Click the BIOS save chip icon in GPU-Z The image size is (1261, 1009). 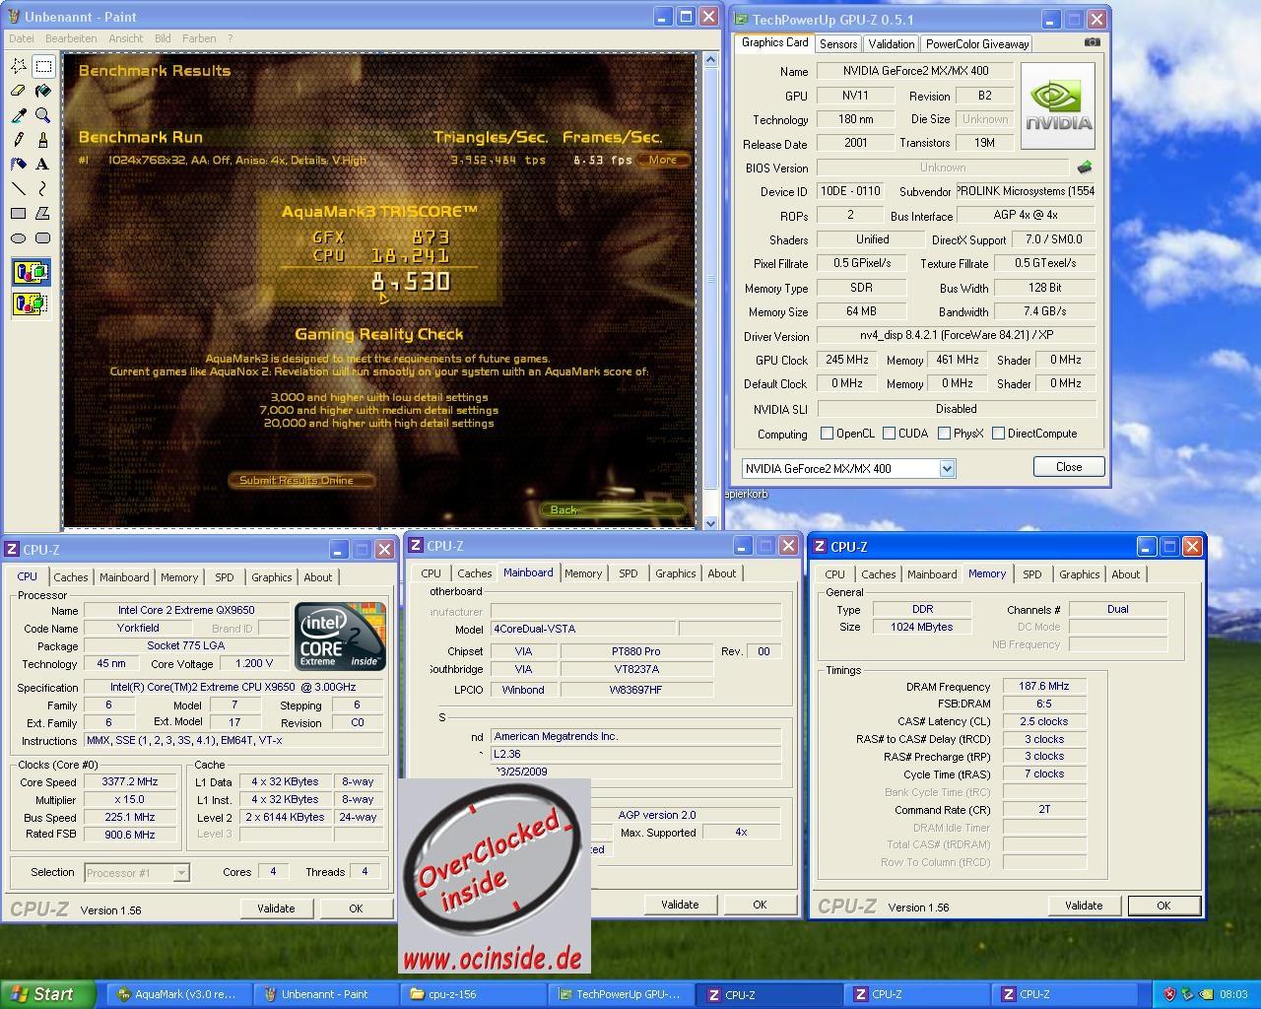1085,168
